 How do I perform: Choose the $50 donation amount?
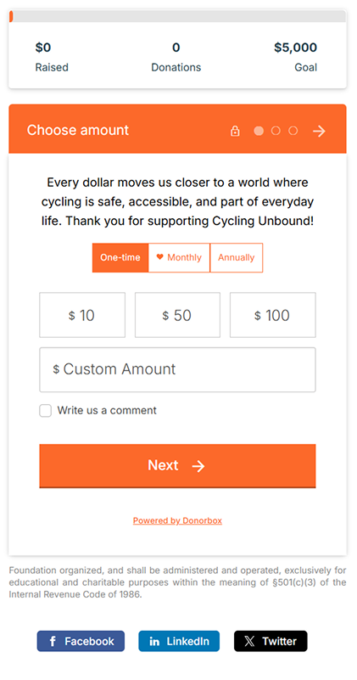point(177,315)
